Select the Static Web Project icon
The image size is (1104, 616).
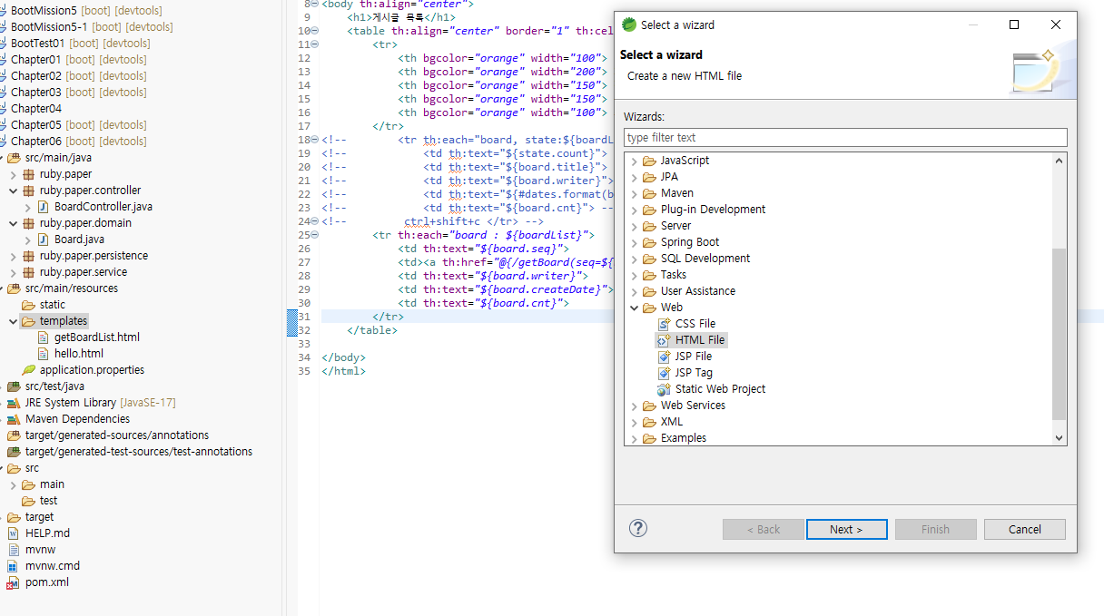tap(664, 389)
